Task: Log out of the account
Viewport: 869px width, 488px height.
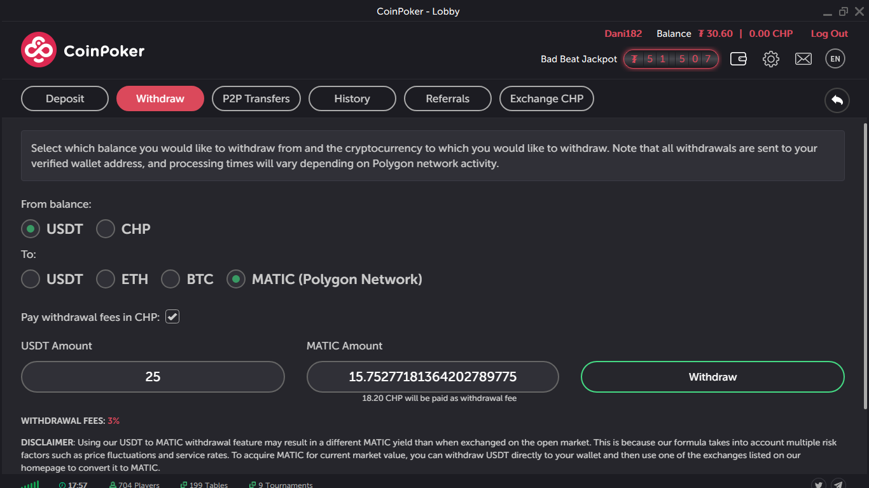Action: 830,34
